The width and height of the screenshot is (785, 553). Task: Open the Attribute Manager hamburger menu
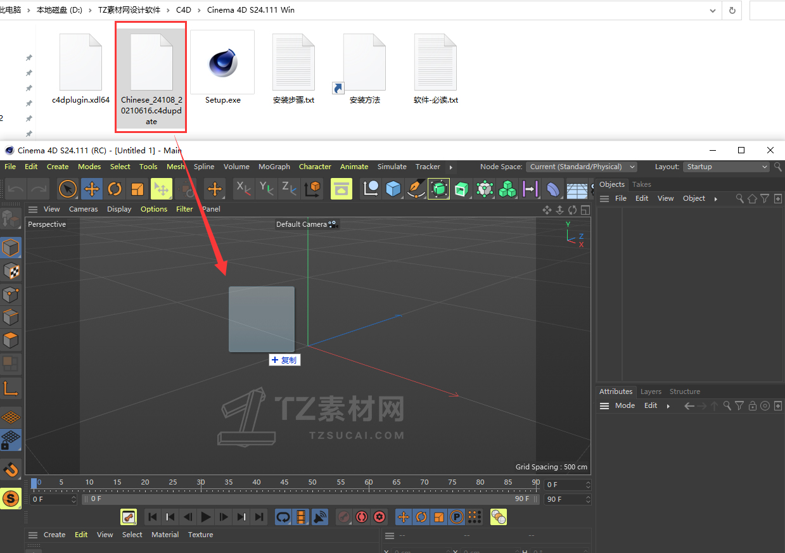[x=604, y=405]
